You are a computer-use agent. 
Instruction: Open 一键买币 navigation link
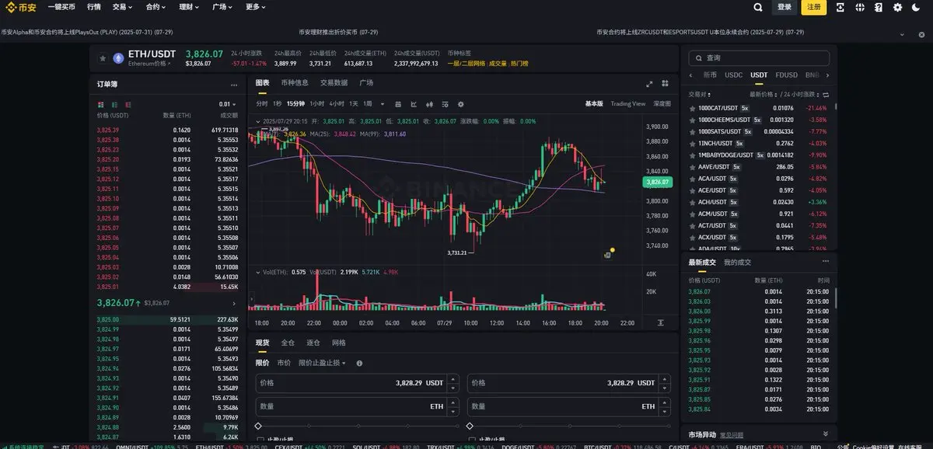(61, 7)
